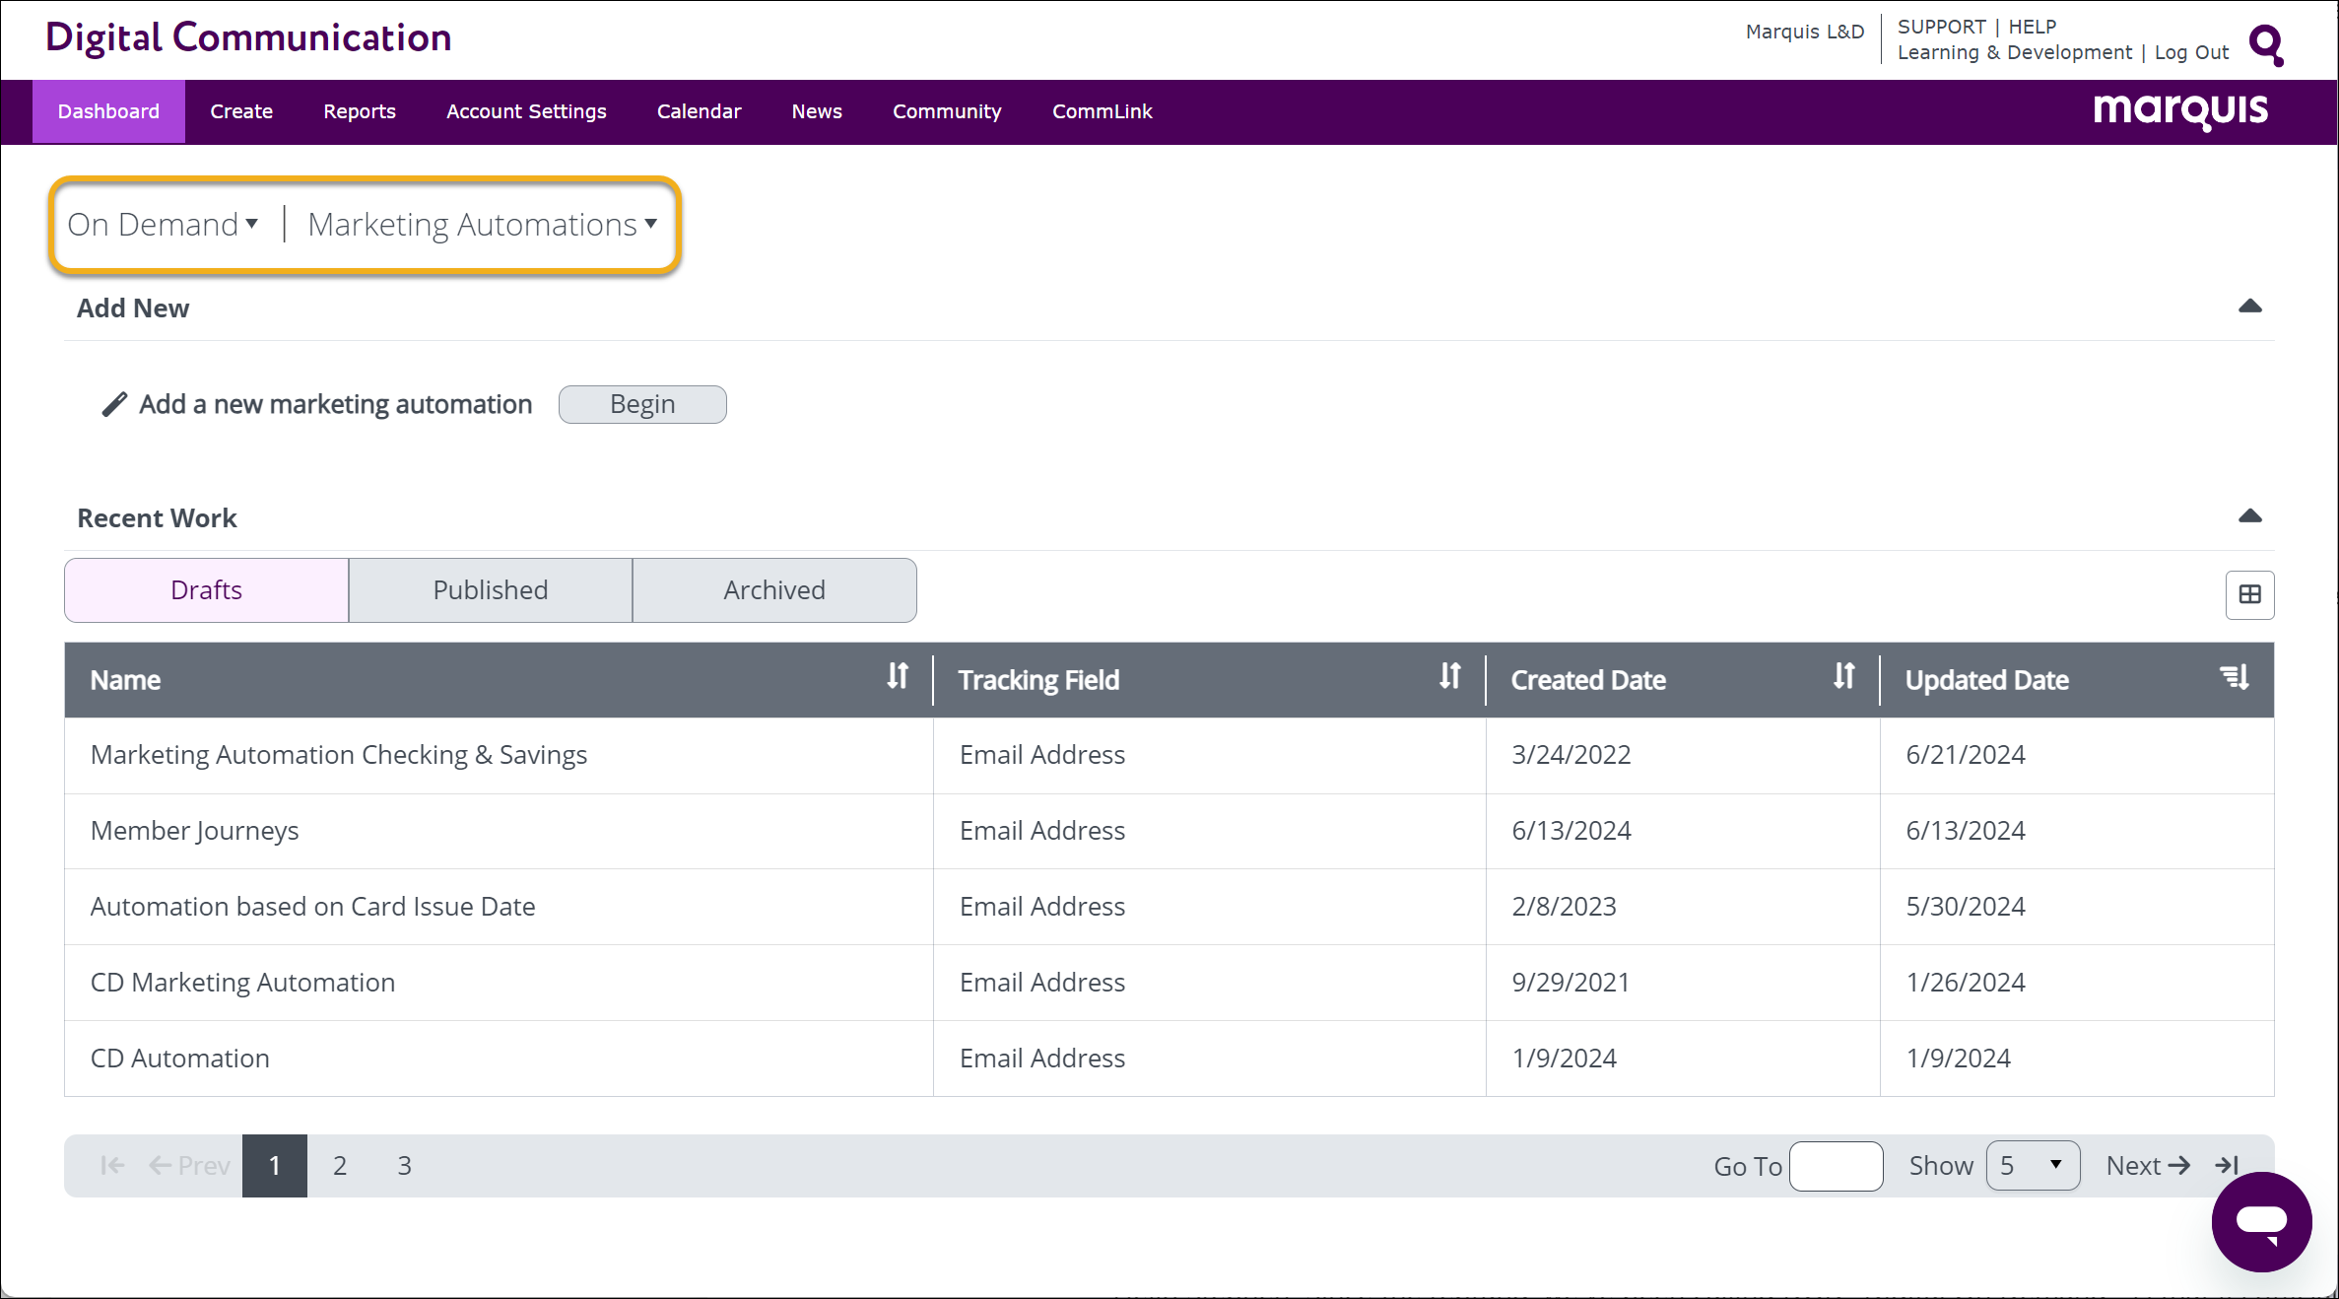
Task: Open the CD Marketing Automation row
Action: (1169, 983)
